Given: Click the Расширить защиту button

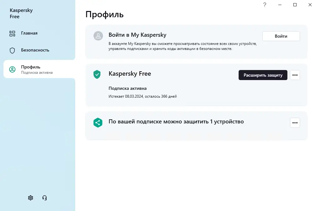Looking at the screenshot, I should coord(263,75).
